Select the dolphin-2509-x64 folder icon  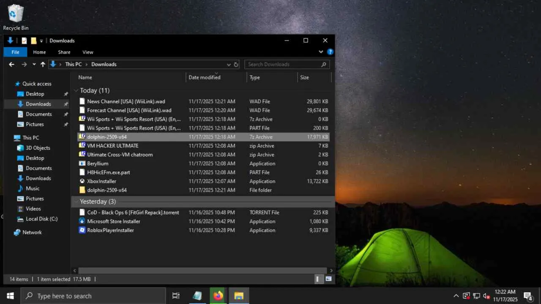tap(82, 190)
